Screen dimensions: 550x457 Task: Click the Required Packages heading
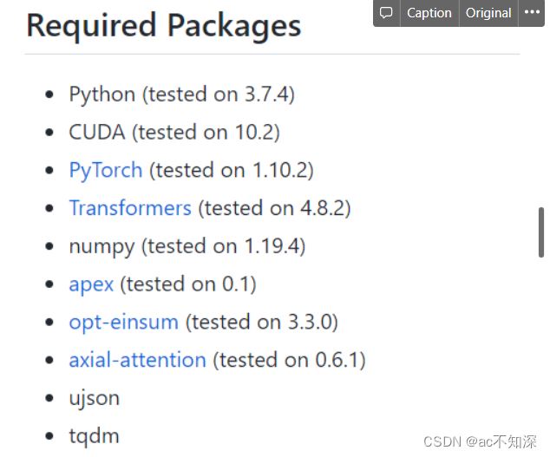point(164,26)
